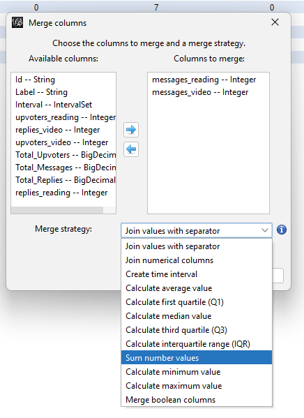Screen dimensions: 304x418
Task: Open the merge strategy info icon
Action: 282,230
